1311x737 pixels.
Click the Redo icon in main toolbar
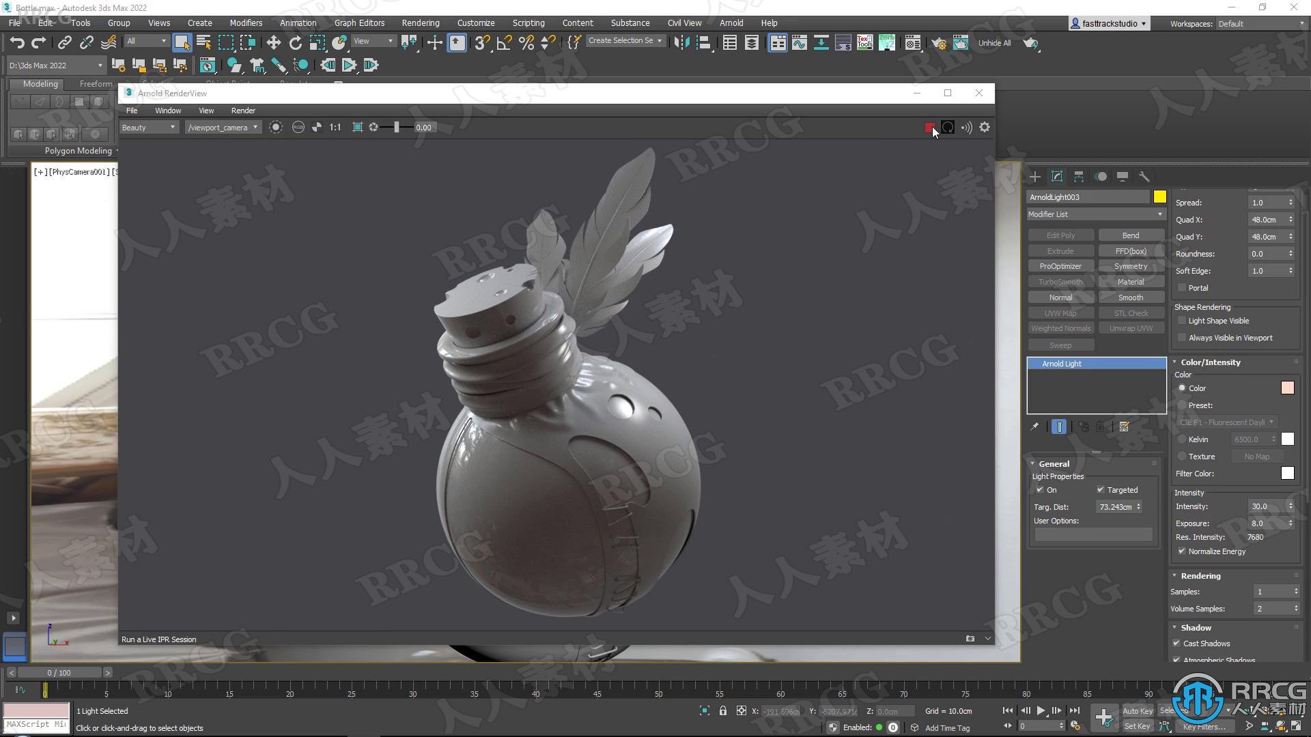tap(39, 43)
